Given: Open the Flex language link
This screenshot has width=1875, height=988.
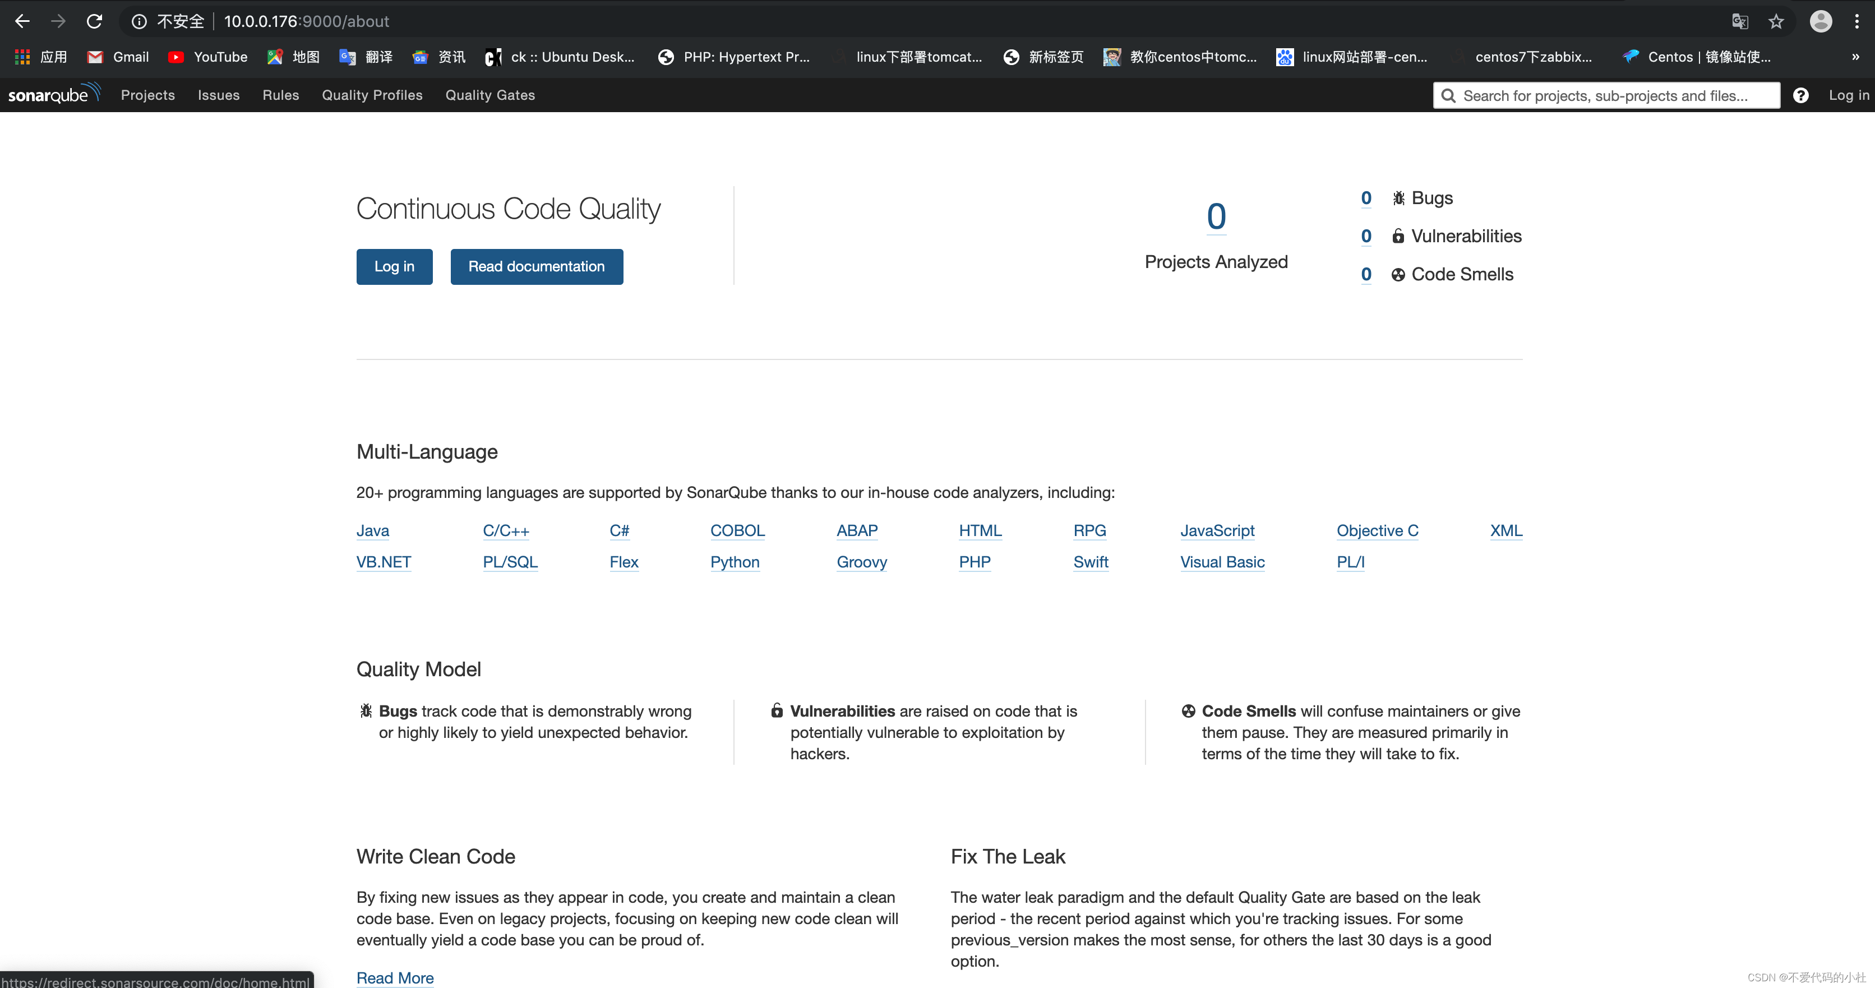Looking at the screenshot, I should (x=624, y=562).
